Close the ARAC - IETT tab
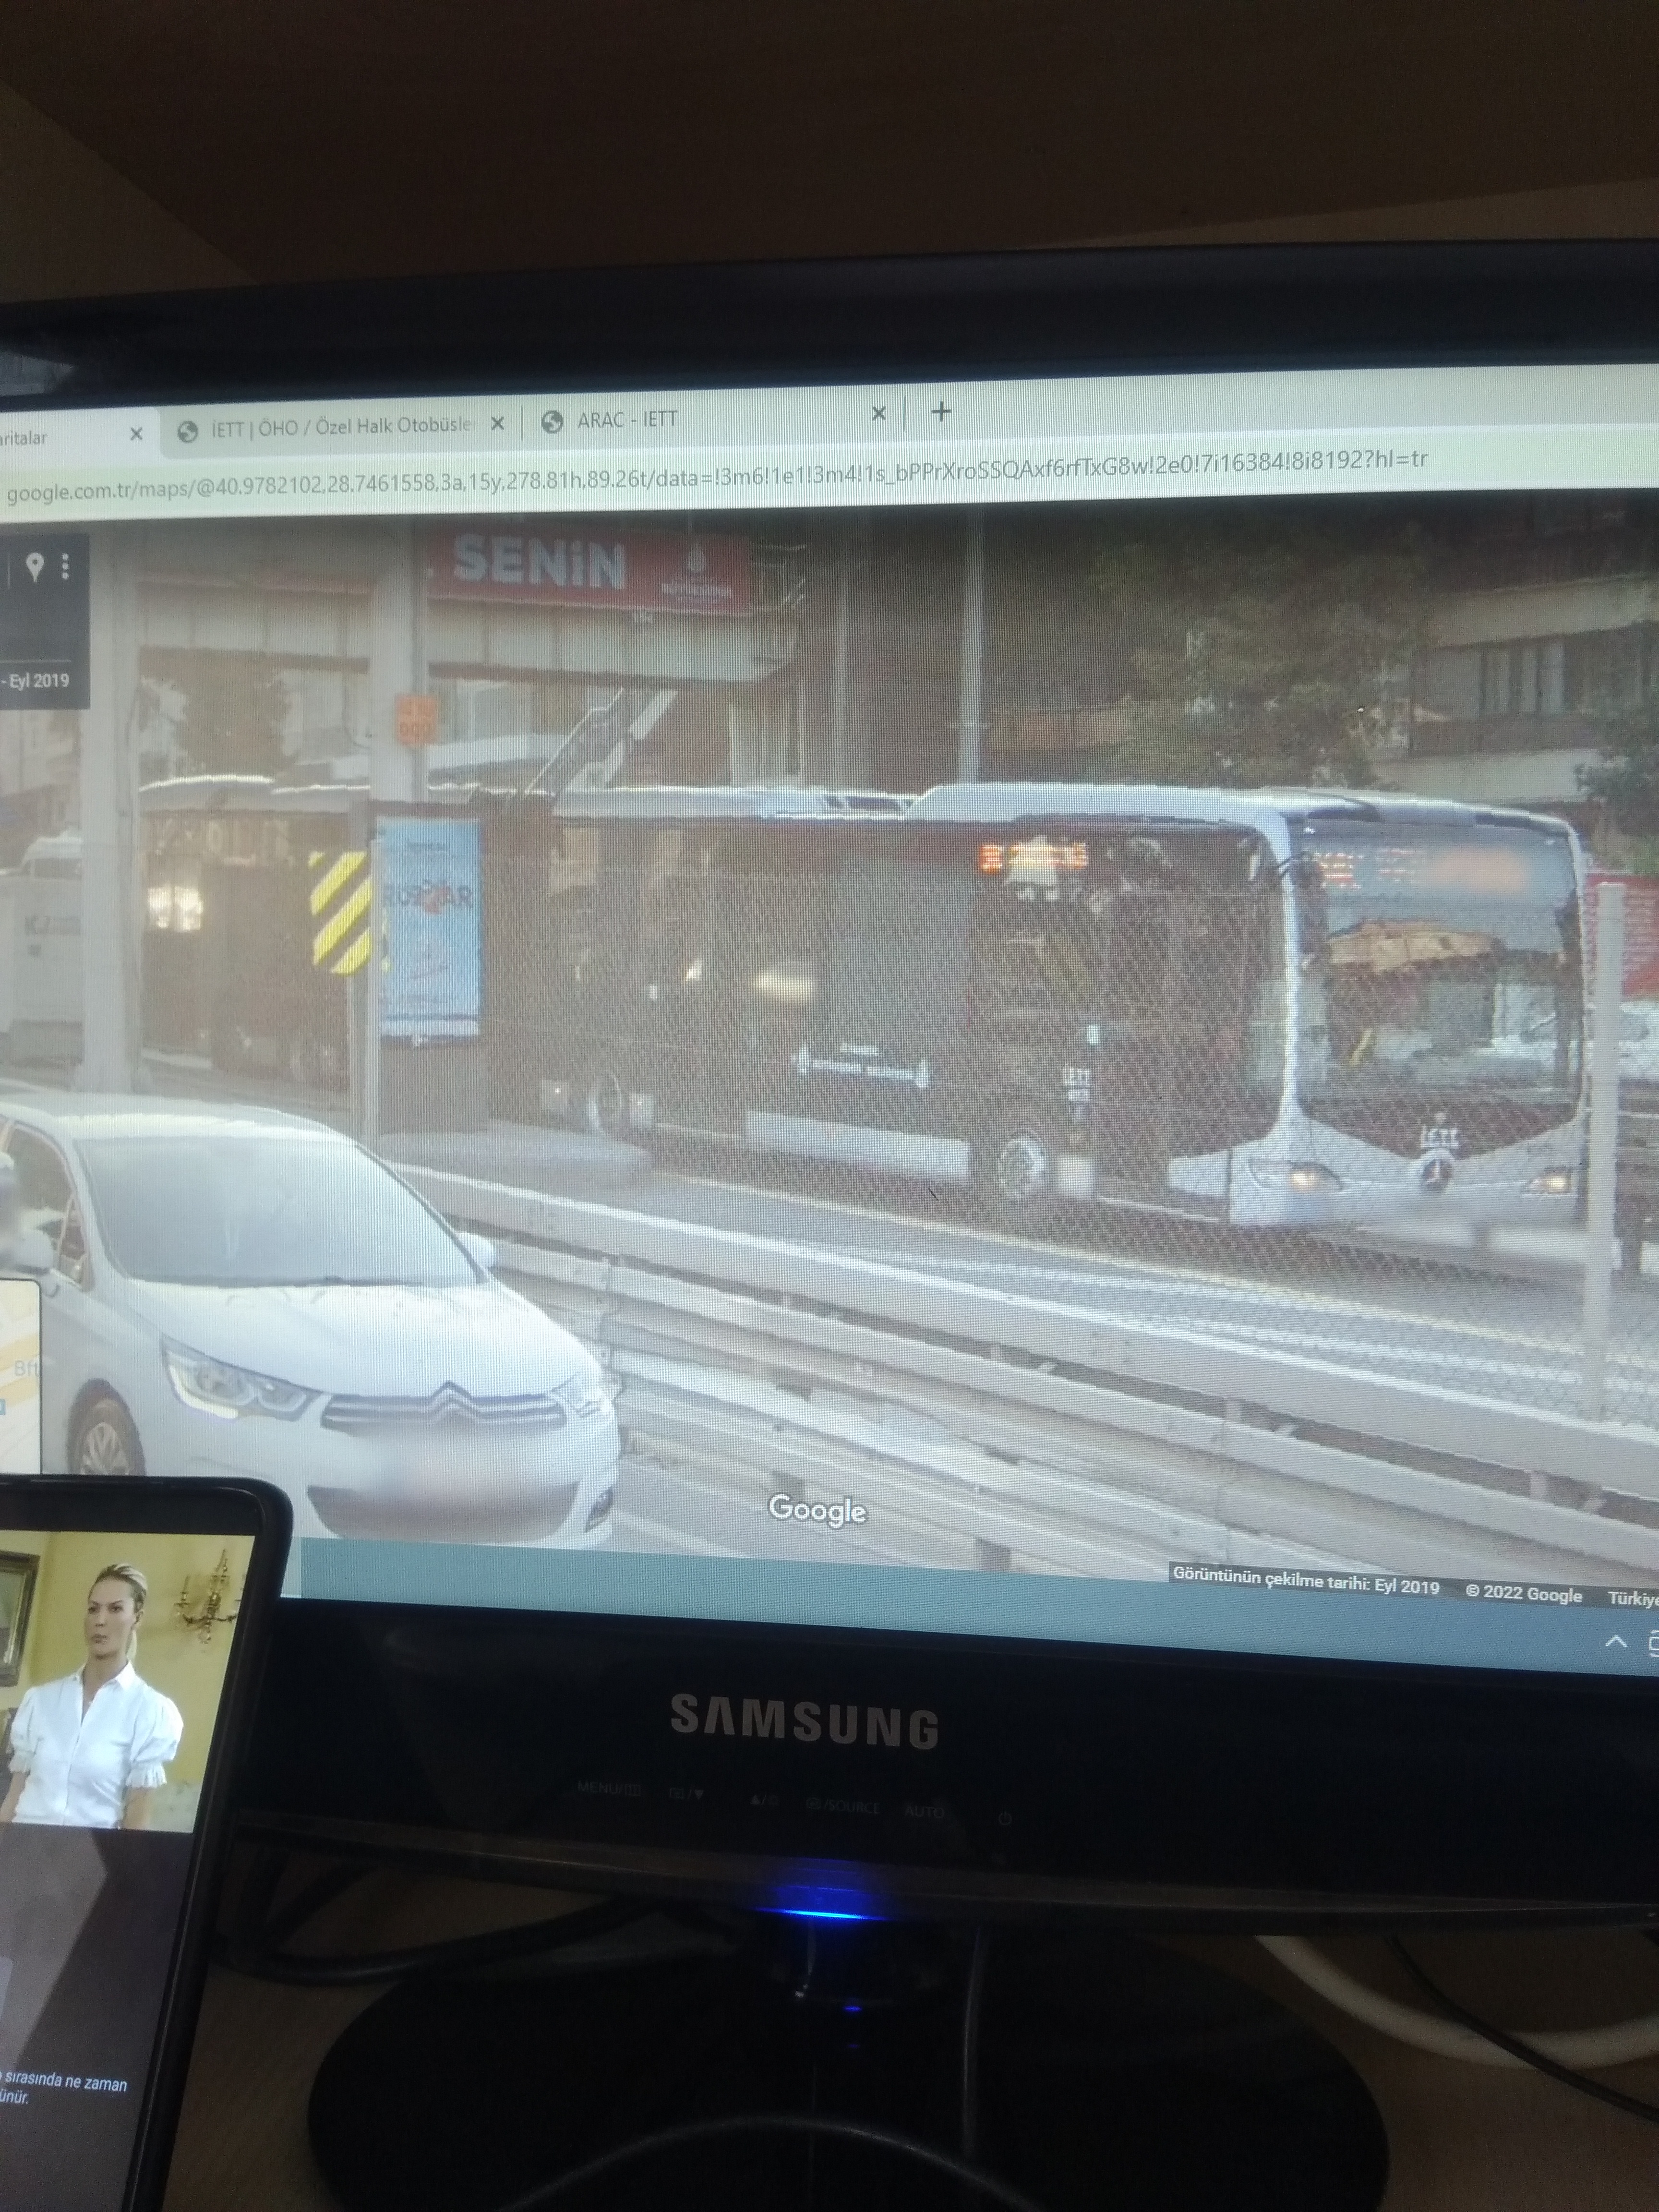This screenshot has width=1659, height=2212. 878,413
